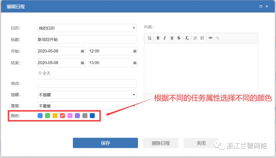Click into the 地点 location field

[87, 83]
